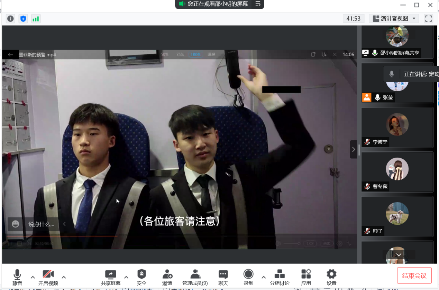Image resolution: width=439 pixels, height=290 pixels.
Task: Check the green network signal icon
Action: pos(36,19)
